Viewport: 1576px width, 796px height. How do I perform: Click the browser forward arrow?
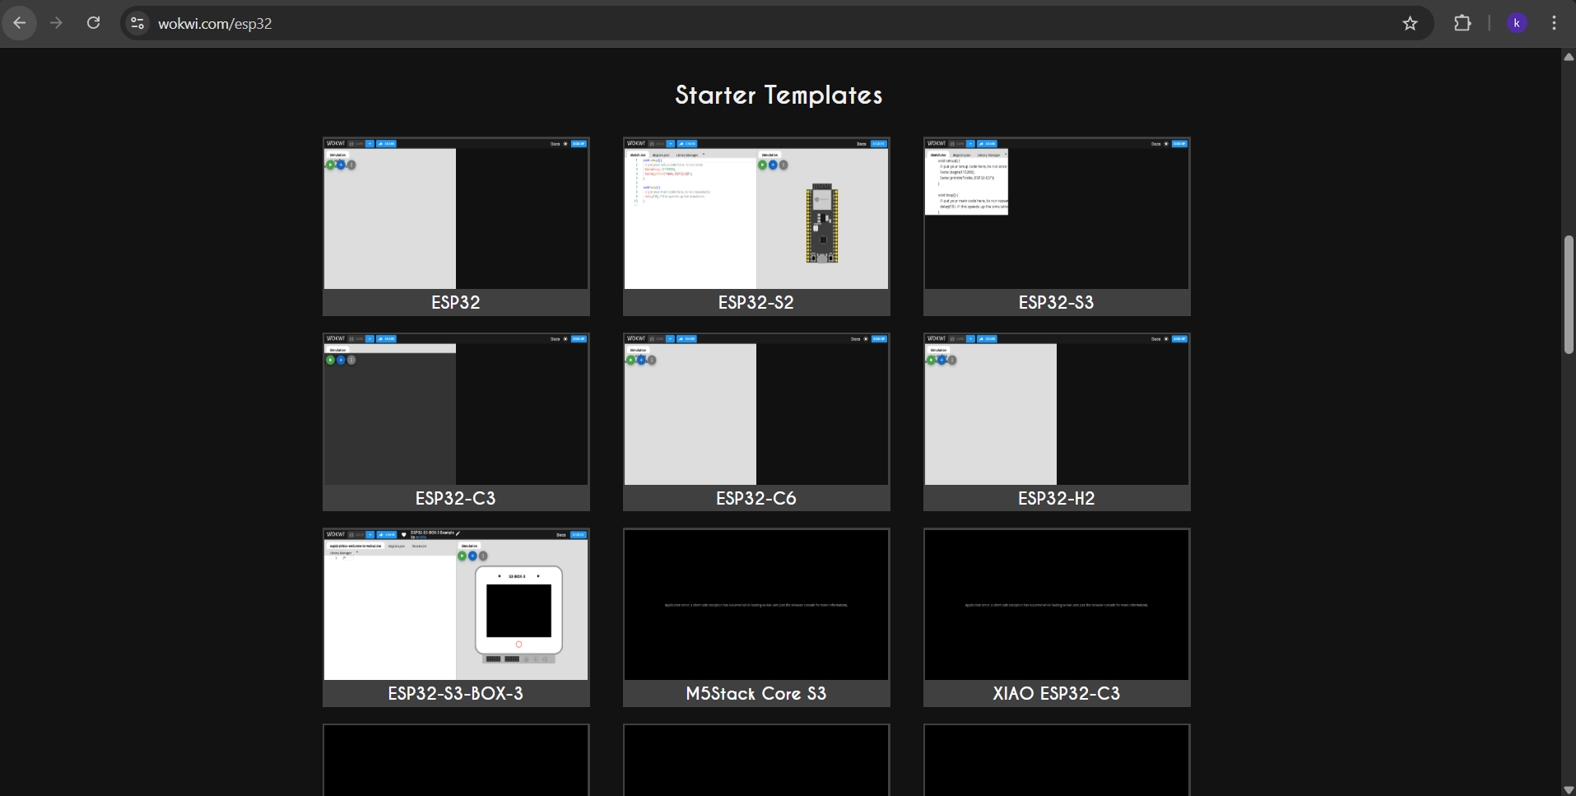56,23
